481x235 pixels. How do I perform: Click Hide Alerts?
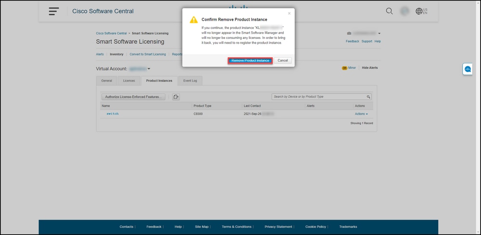coord(370,68)
